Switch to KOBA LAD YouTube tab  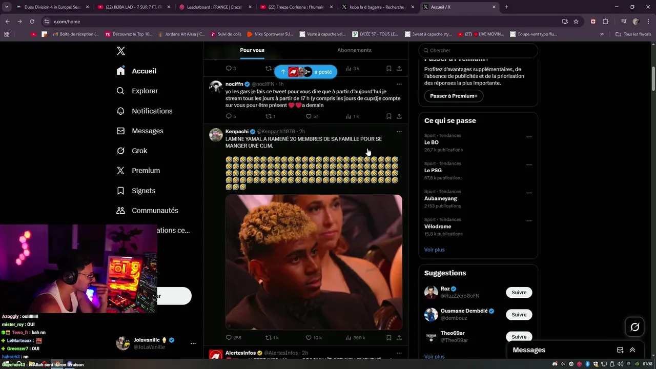[x=133, y=7]
